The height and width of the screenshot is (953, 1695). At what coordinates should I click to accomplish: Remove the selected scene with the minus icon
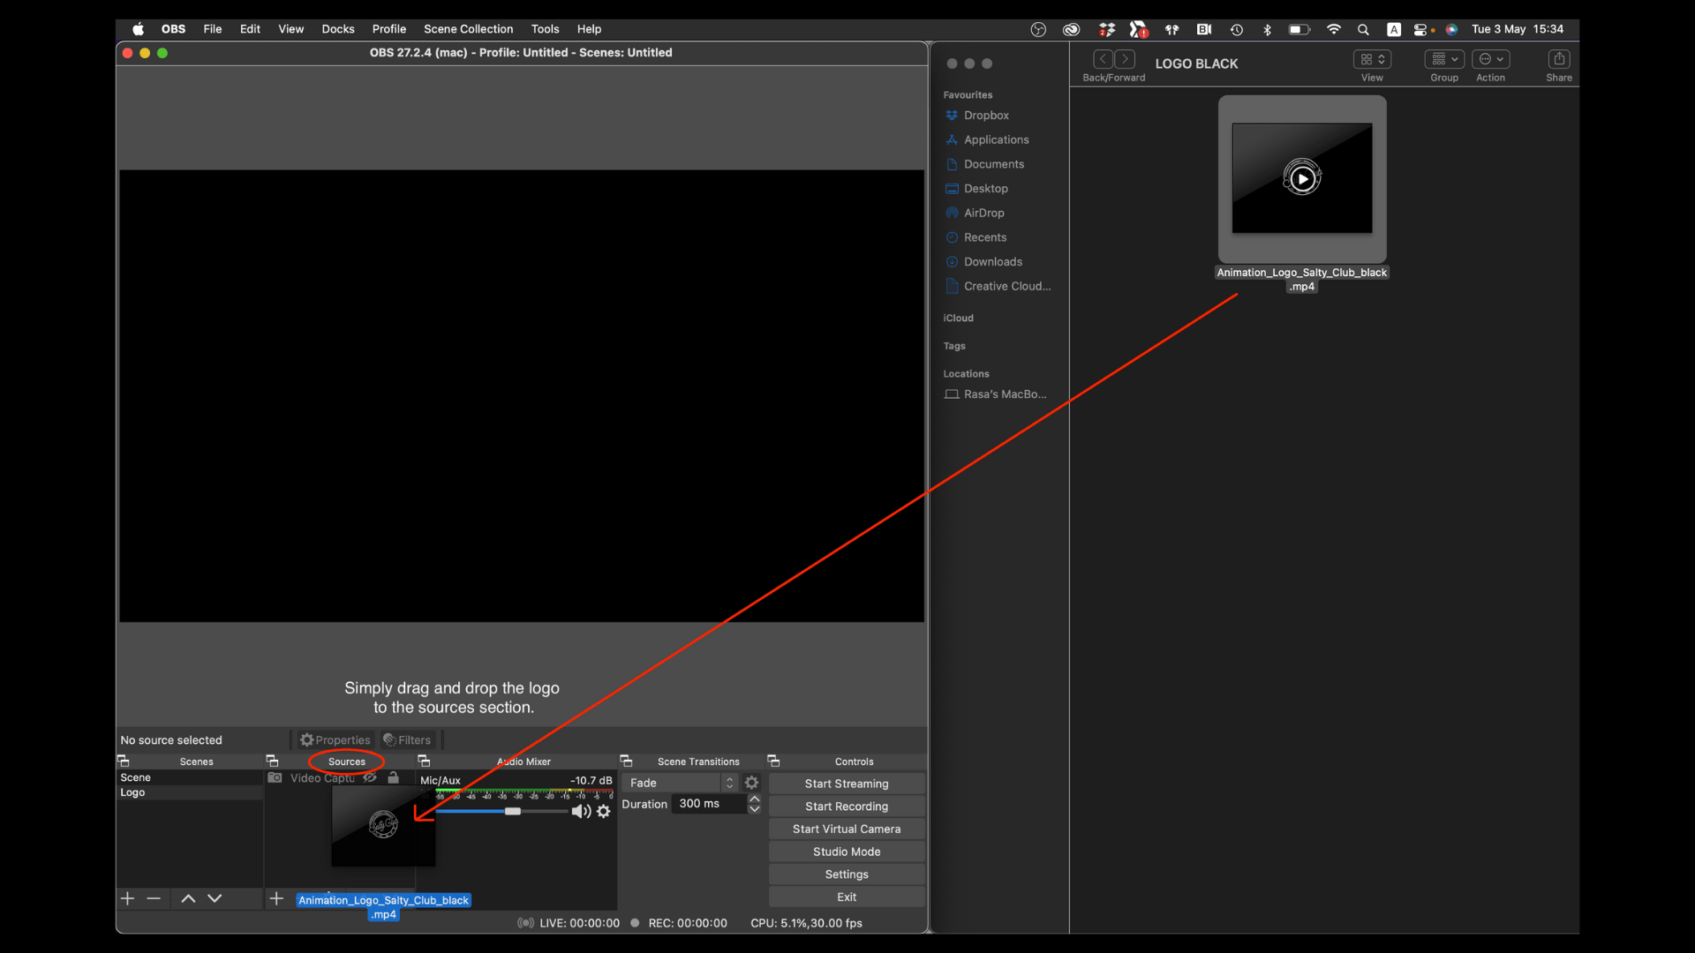pyautogui.click(x=154, y=898)
